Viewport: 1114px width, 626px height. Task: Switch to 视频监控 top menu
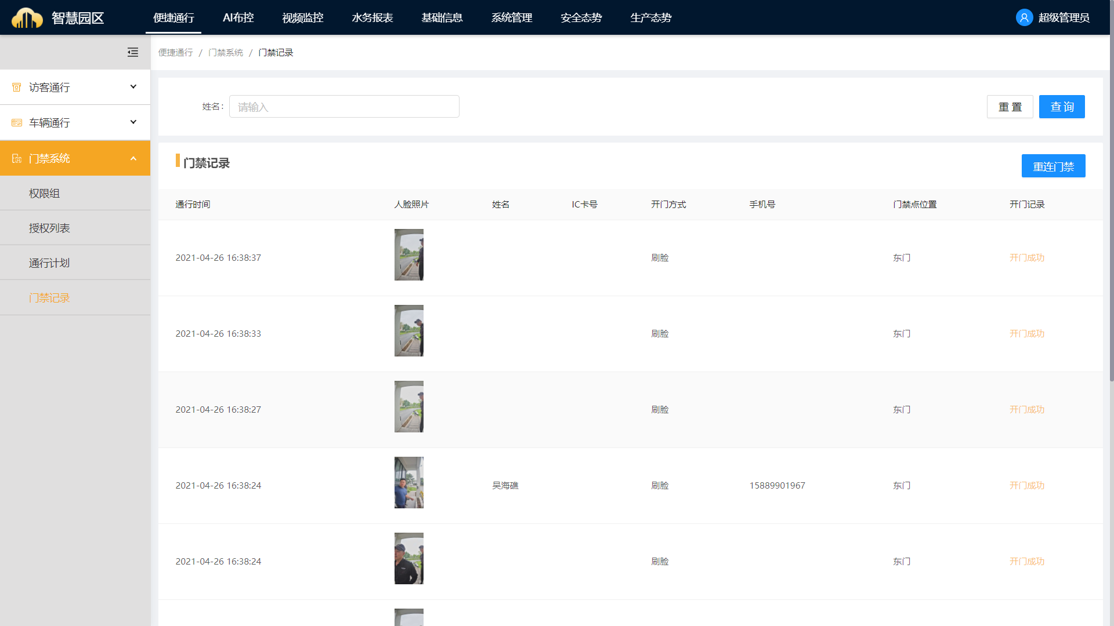[x=303, y=17]
